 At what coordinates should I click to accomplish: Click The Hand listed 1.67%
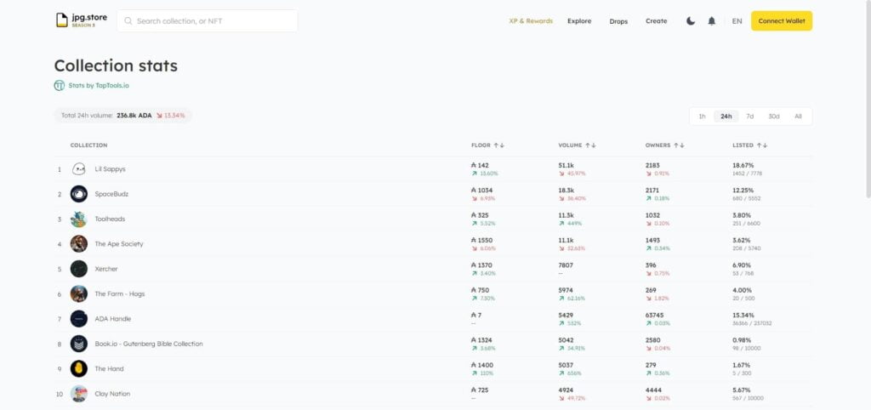point(742,366)
